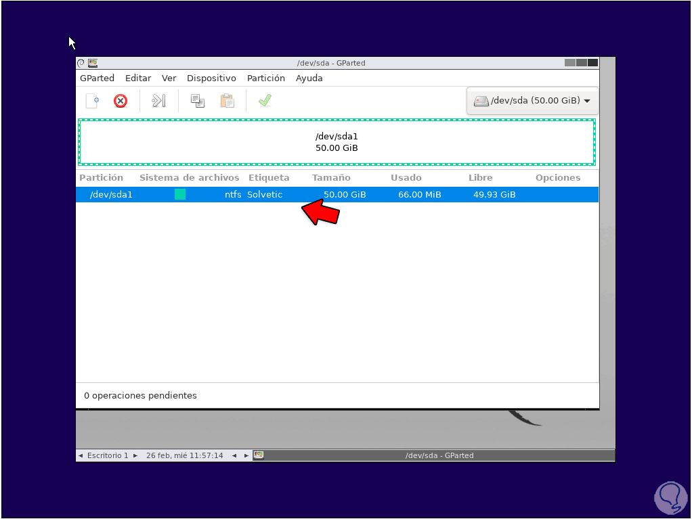This screenshot has width=692, height=519.
Task: Click the ntfs filesystem text in the row
Action: pos(232,194)
